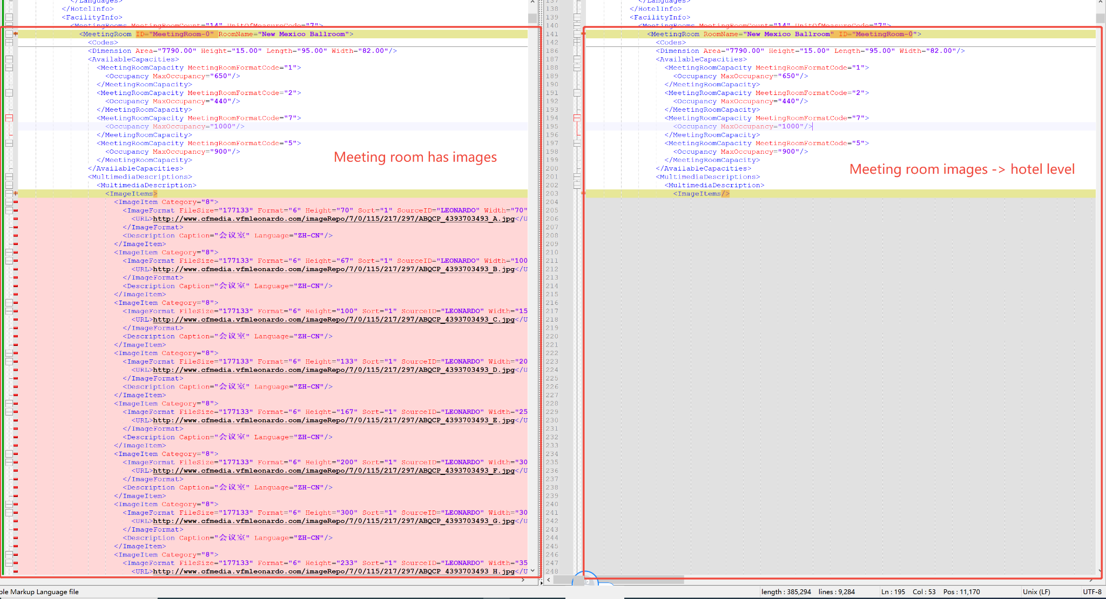This screenshot has height=599, width=1106.
Task: Collapse MultimediaDescriptions fold at line 201
Action: coord(577,176)
